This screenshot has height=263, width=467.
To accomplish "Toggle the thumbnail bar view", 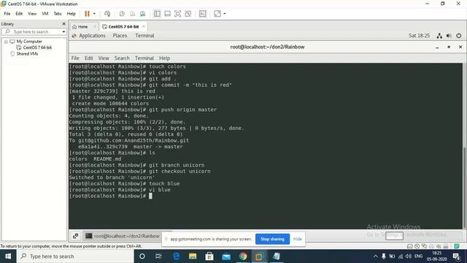I will [x=167, y=14].
